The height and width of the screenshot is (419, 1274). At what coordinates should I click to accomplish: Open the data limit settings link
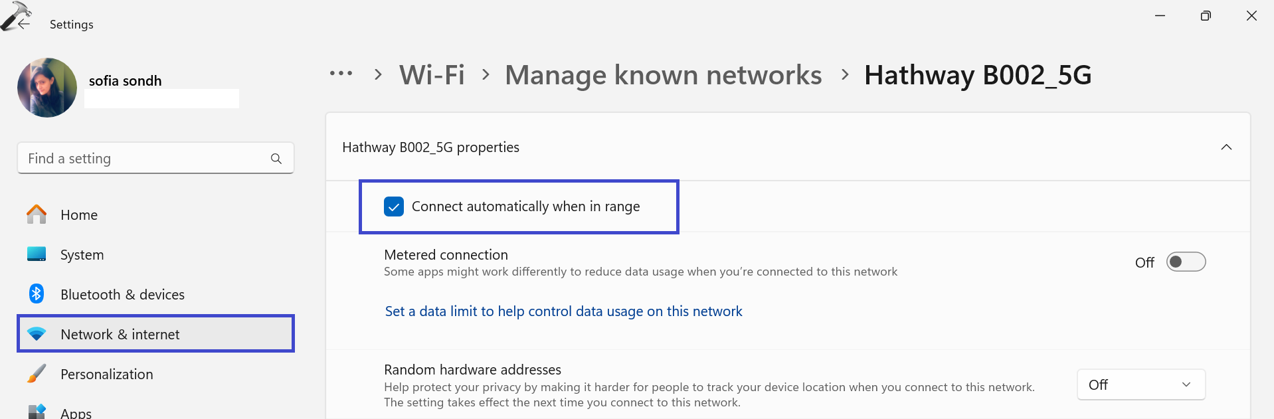tap(563, 311)
